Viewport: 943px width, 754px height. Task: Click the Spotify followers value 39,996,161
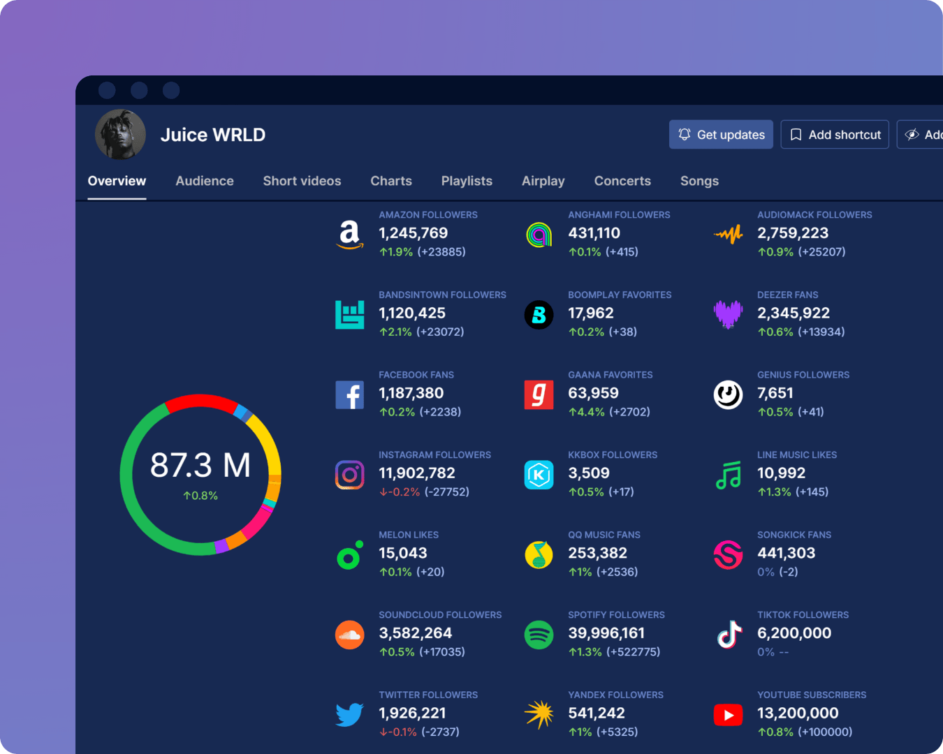click(x=606, y=633)
